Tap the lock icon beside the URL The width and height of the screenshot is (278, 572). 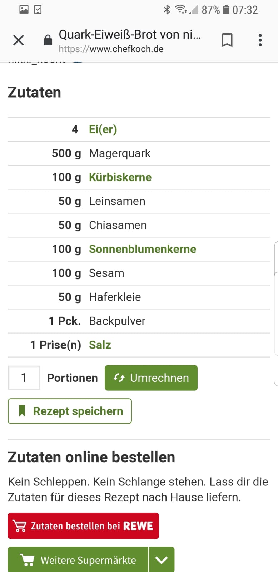pyautogui.click(x=48, y=40)
